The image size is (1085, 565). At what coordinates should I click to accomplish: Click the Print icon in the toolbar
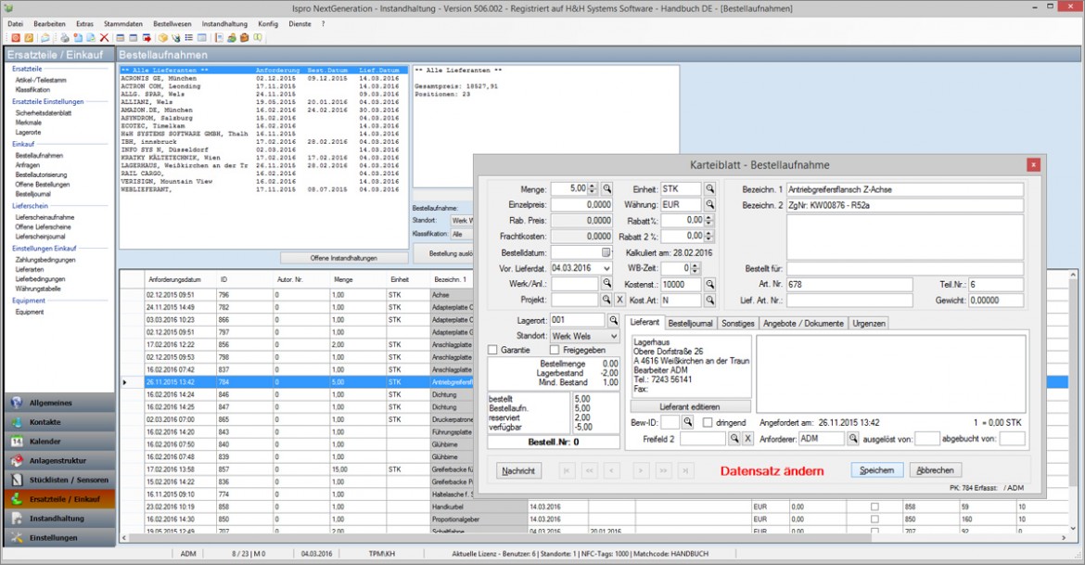tap(64, 37)
